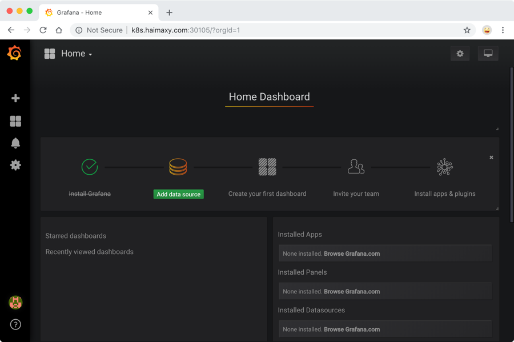Click the Invite your team users icon
The image size is (514, 342).
click(356, 166)
